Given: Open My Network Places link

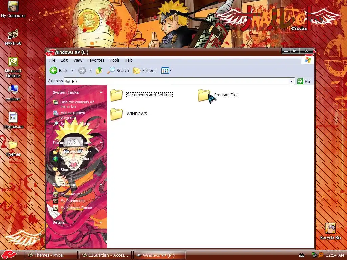Looking at the screenshot, I should pos(76,208).
